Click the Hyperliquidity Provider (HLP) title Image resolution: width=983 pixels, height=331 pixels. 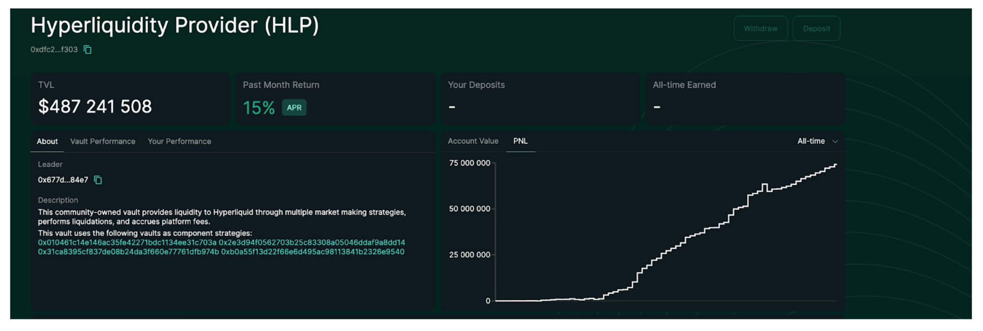174,25
